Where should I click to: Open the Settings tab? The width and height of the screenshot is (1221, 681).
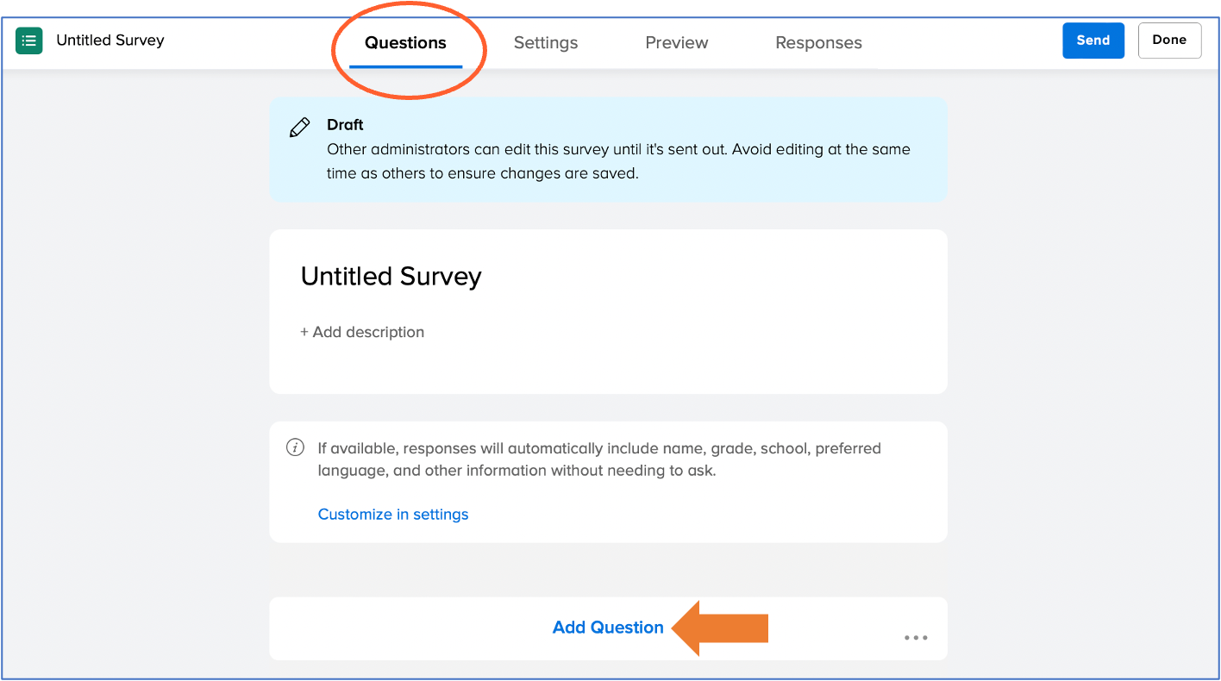[x=545, y=43]
